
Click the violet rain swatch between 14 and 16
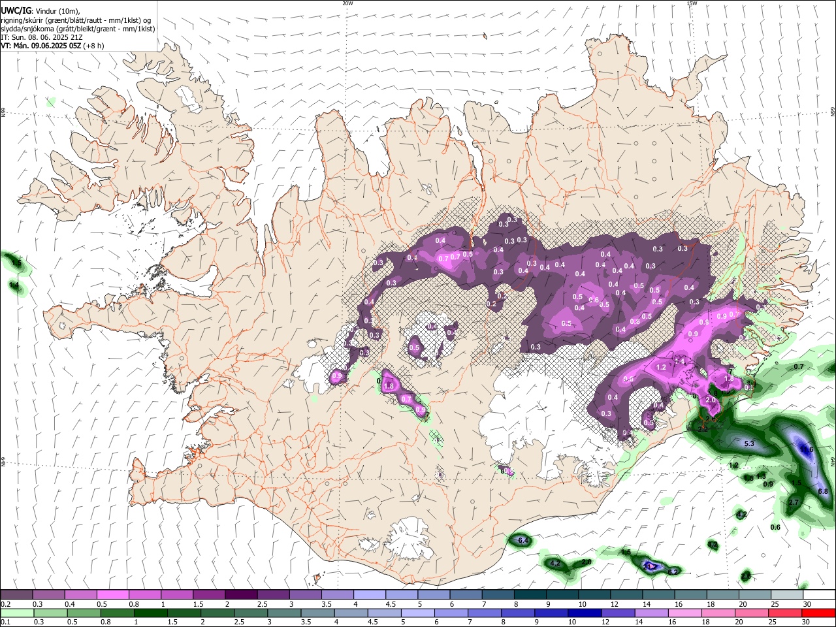(652, 613)
